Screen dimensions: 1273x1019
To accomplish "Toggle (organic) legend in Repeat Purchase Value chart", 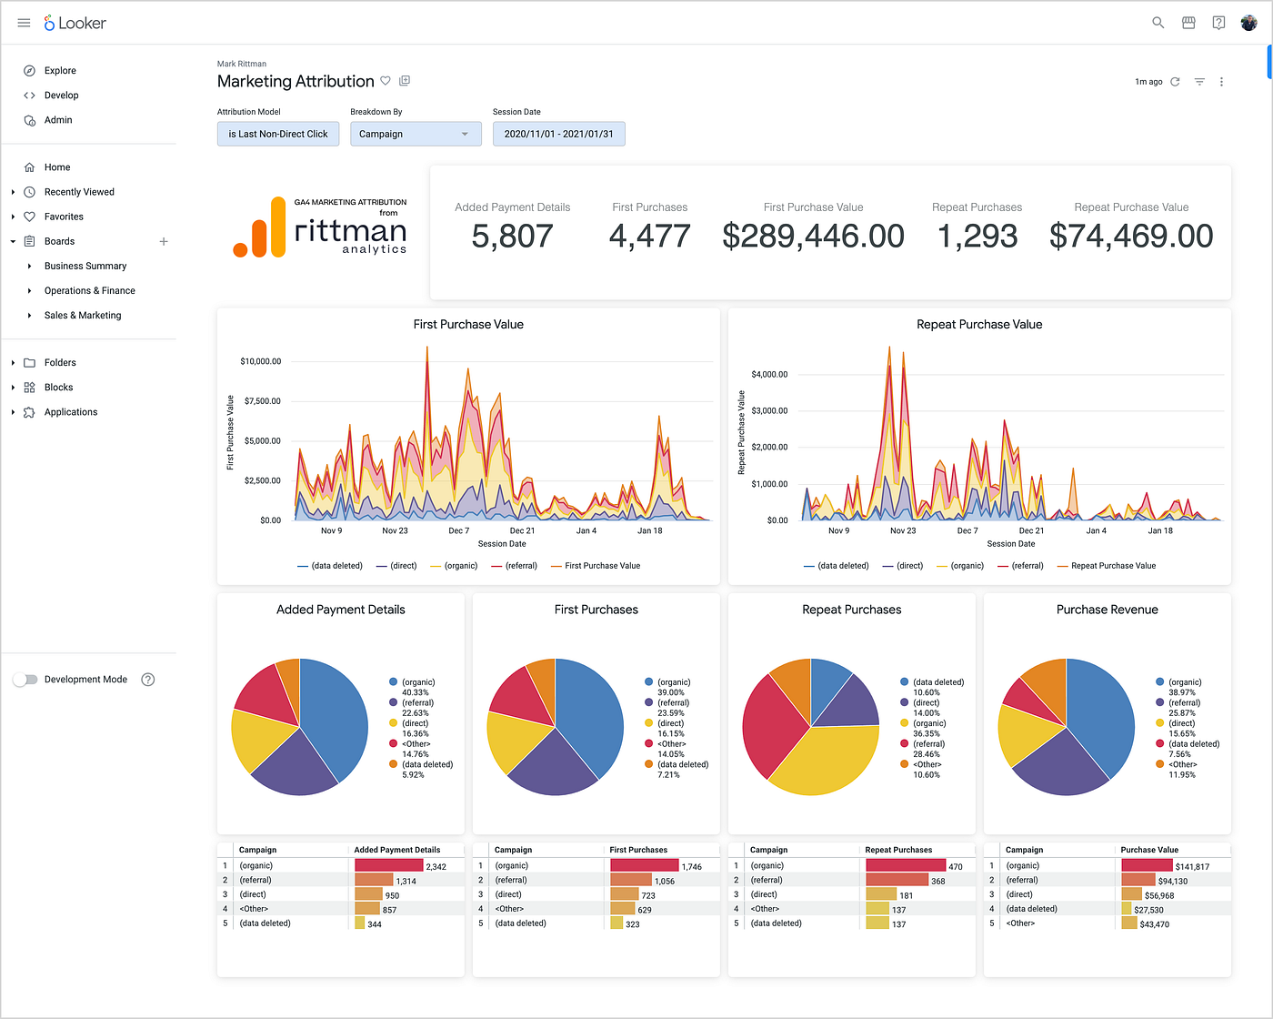I will 960,566.
